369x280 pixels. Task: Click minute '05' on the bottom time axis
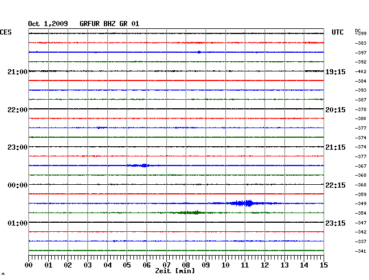point(127,265)
